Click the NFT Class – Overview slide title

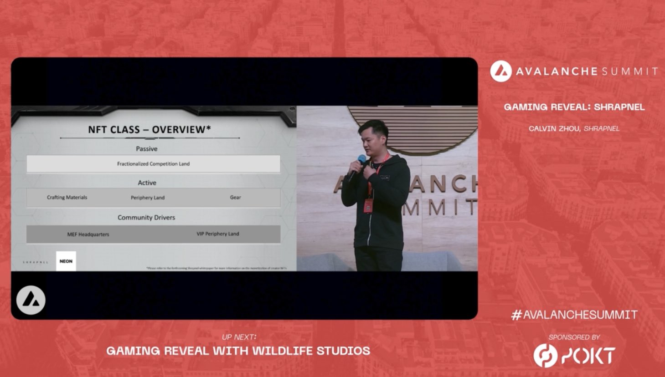(149, 130)
